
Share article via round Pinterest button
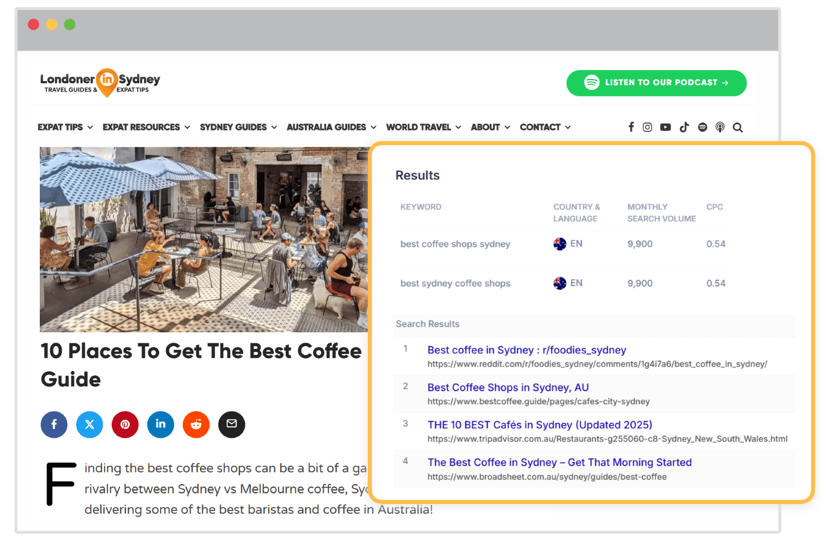125,425
